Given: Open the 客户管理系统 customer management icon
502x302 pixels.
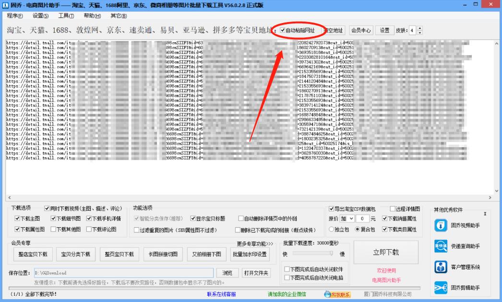Looking at the screenshot, I should [x=441, y=265].
